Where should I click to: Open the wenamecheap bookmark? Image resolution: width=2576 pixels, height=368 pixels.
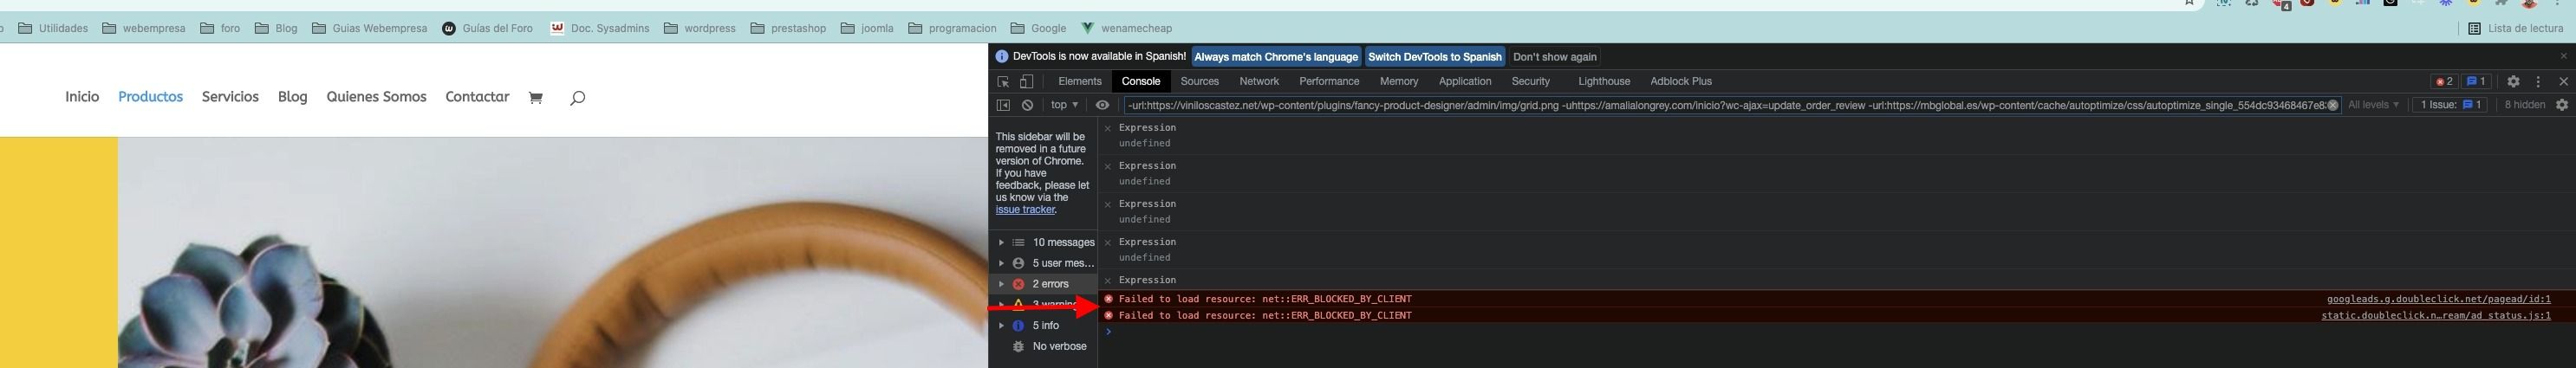1127,29
